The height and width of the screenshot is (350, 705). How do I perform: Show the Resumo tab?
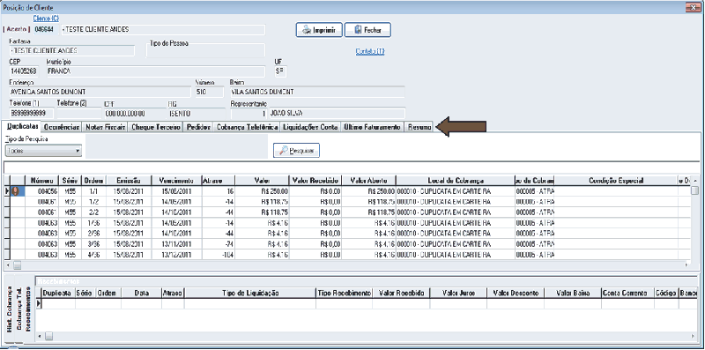point(419,127)
